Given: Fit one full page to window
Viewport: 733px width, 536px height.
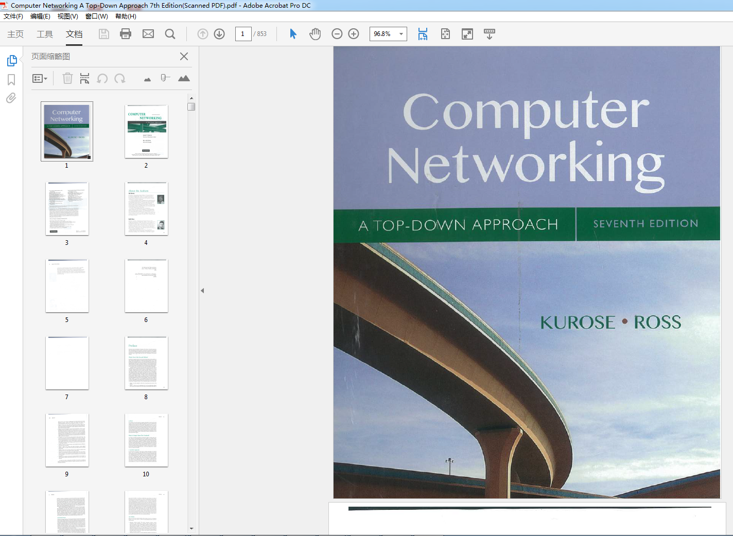Looking at the screenshot, I should pos(445,34).
